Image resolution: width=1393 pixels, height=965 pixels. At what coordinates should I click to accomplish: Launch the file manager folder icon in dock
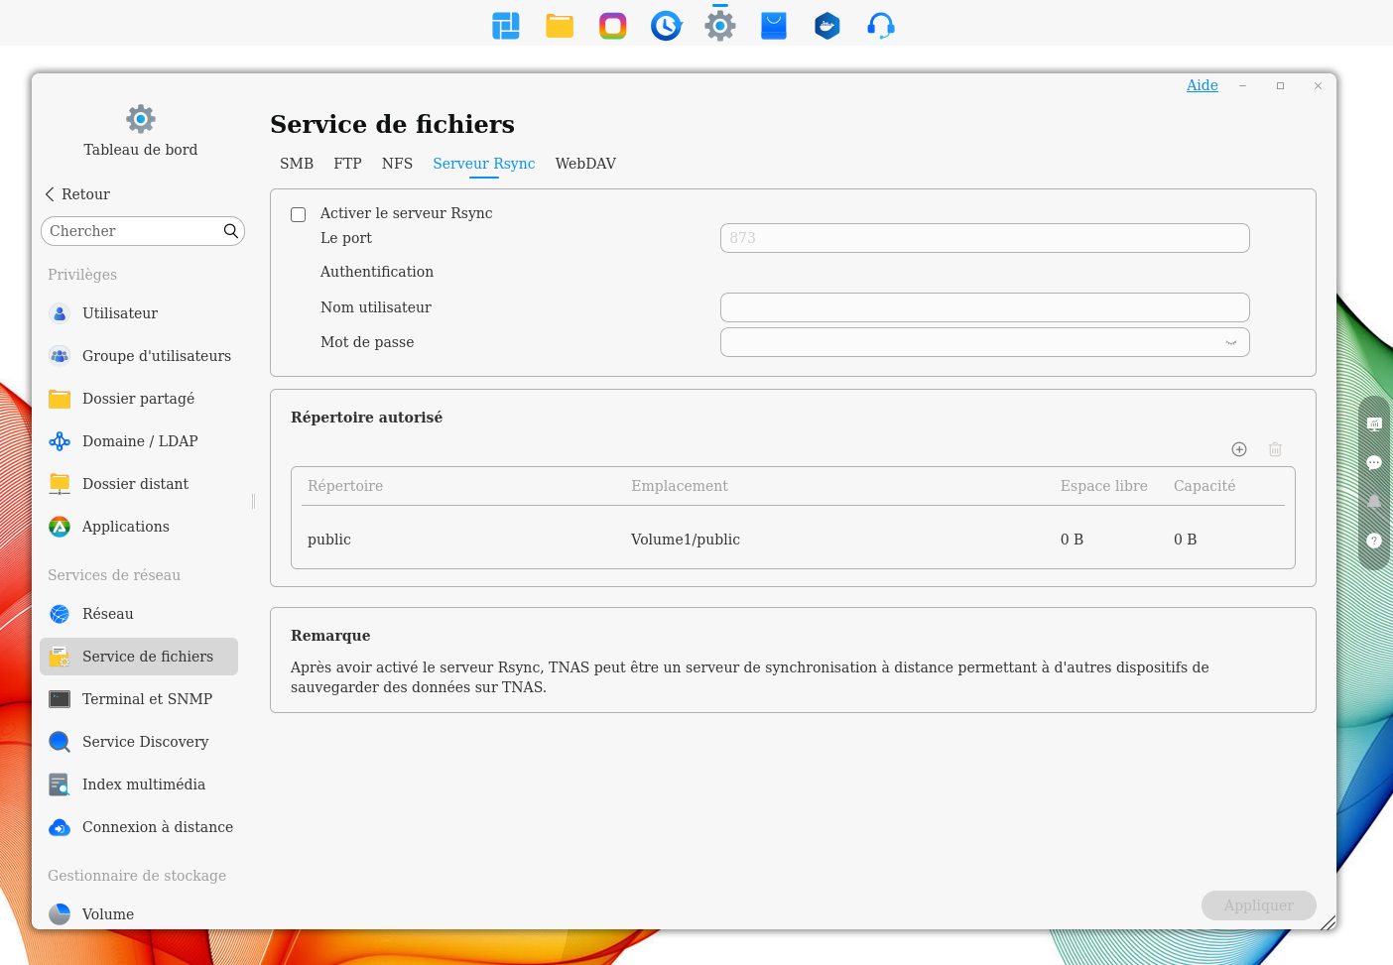pyautogui.click(x=560, y=26)
